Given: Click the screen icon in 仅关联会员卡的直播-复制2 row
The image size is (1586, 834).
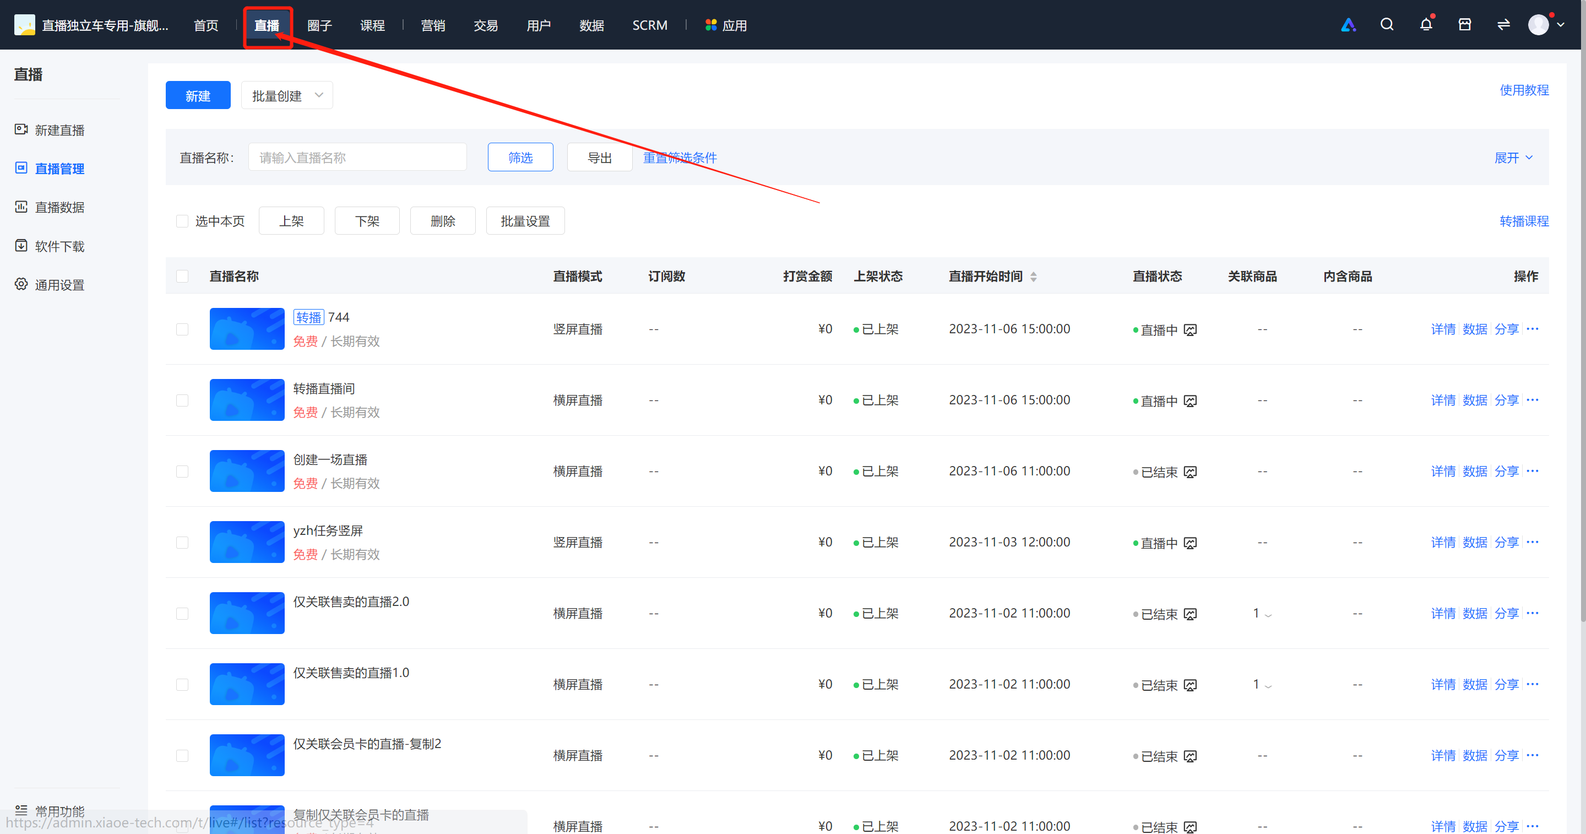Looking at the screenshot, I should 1190,756.
